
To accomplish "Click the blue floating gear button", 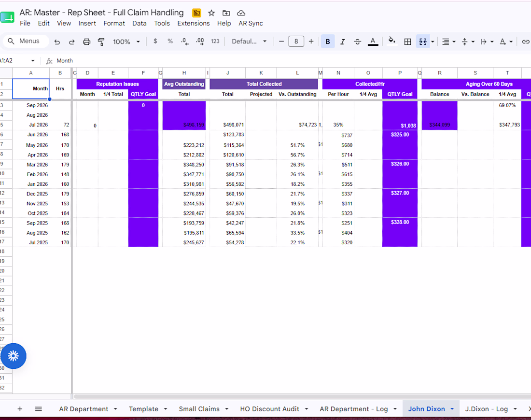I will pyautogui.click(x=13, y=356).
